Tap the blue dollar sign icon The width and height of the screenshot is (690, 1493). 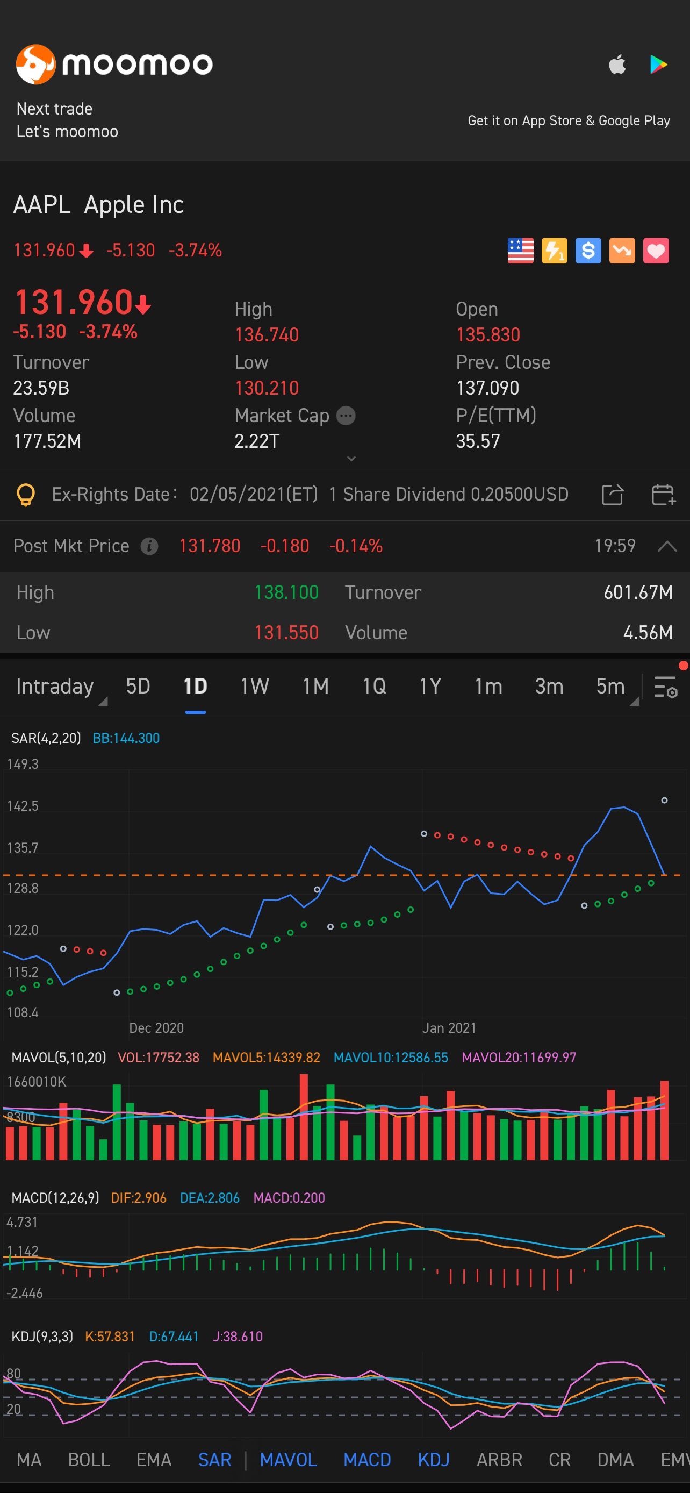[588, 251]
